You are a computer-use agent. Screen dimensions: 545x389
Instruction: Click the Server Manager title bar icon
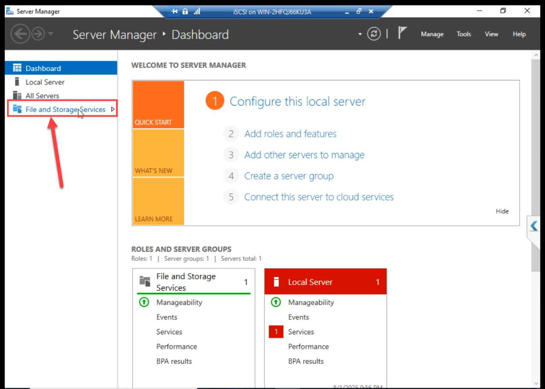coord(9,11)
